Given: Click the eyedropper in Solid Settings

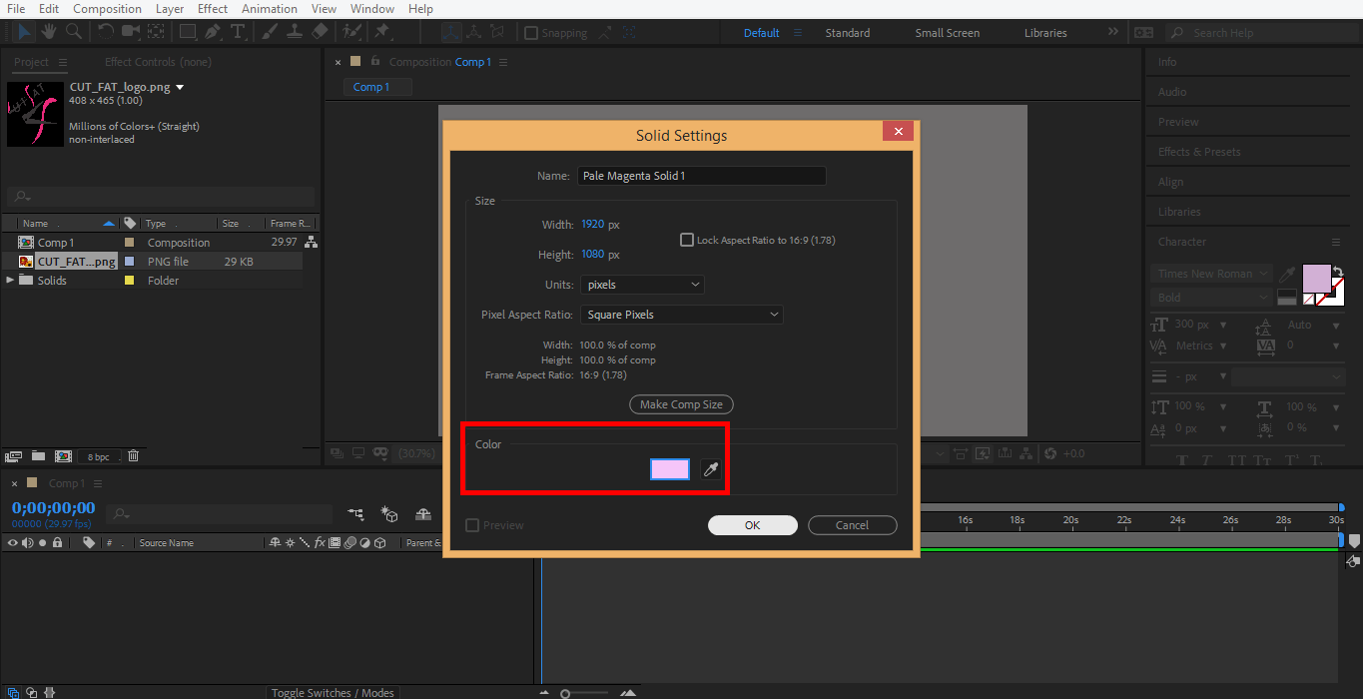Looking at the screenshot, I should (x=710, y=469).
